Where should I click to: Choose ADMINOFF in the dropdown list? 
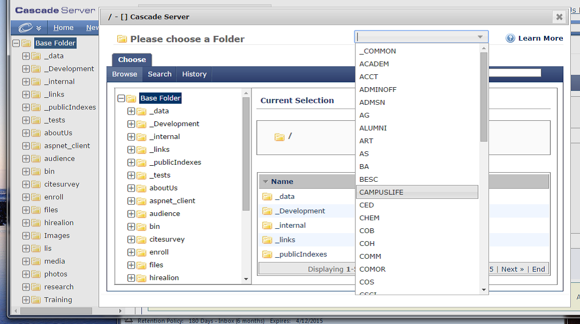pos(417,89)
